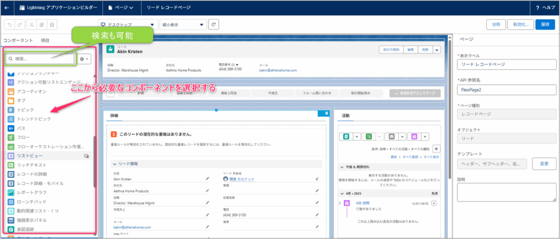Click the delete trash icon on the 詳細 component
Screen dimensions: 560x239
[x=326, y=113]
